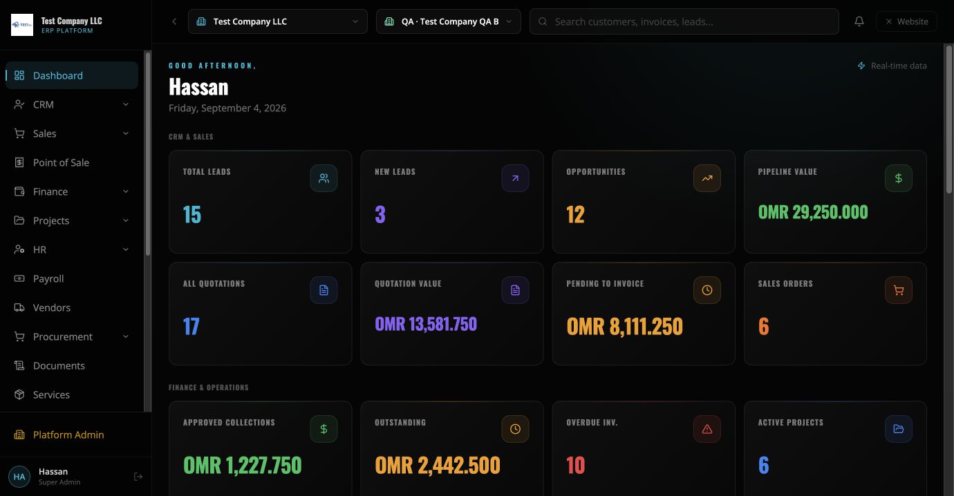The image size is (954, 496).
Task: Click the All Quotations count 17
Action: [x=191, y=326]
